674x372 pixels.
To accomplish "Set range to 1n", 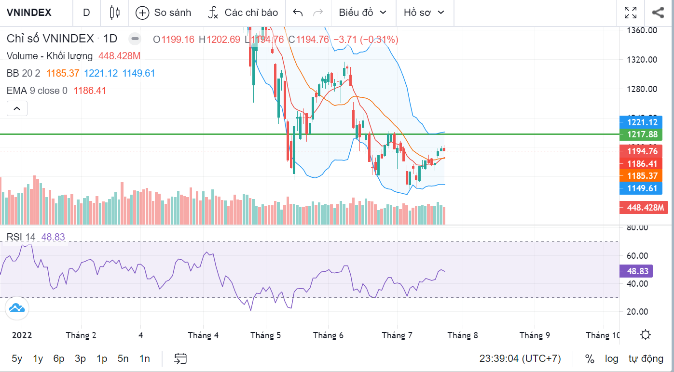I will pos(145,359).
